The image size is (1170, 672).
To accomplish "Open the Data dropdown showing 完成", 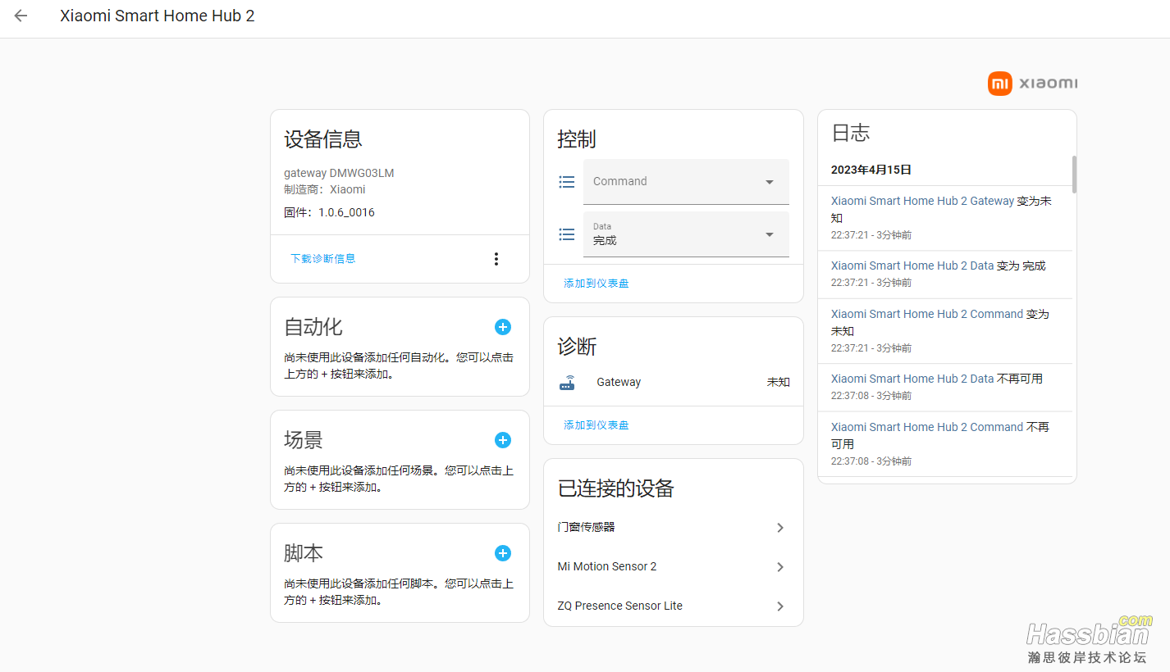I will [x=686, y=234].
